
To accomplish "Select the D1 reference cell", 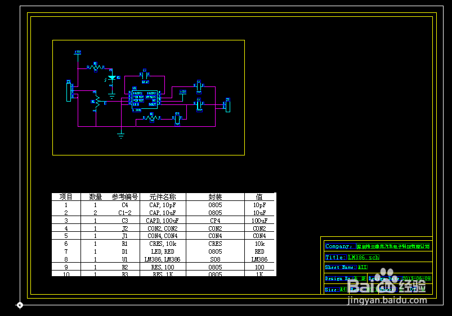I will [x=124, y=251].
